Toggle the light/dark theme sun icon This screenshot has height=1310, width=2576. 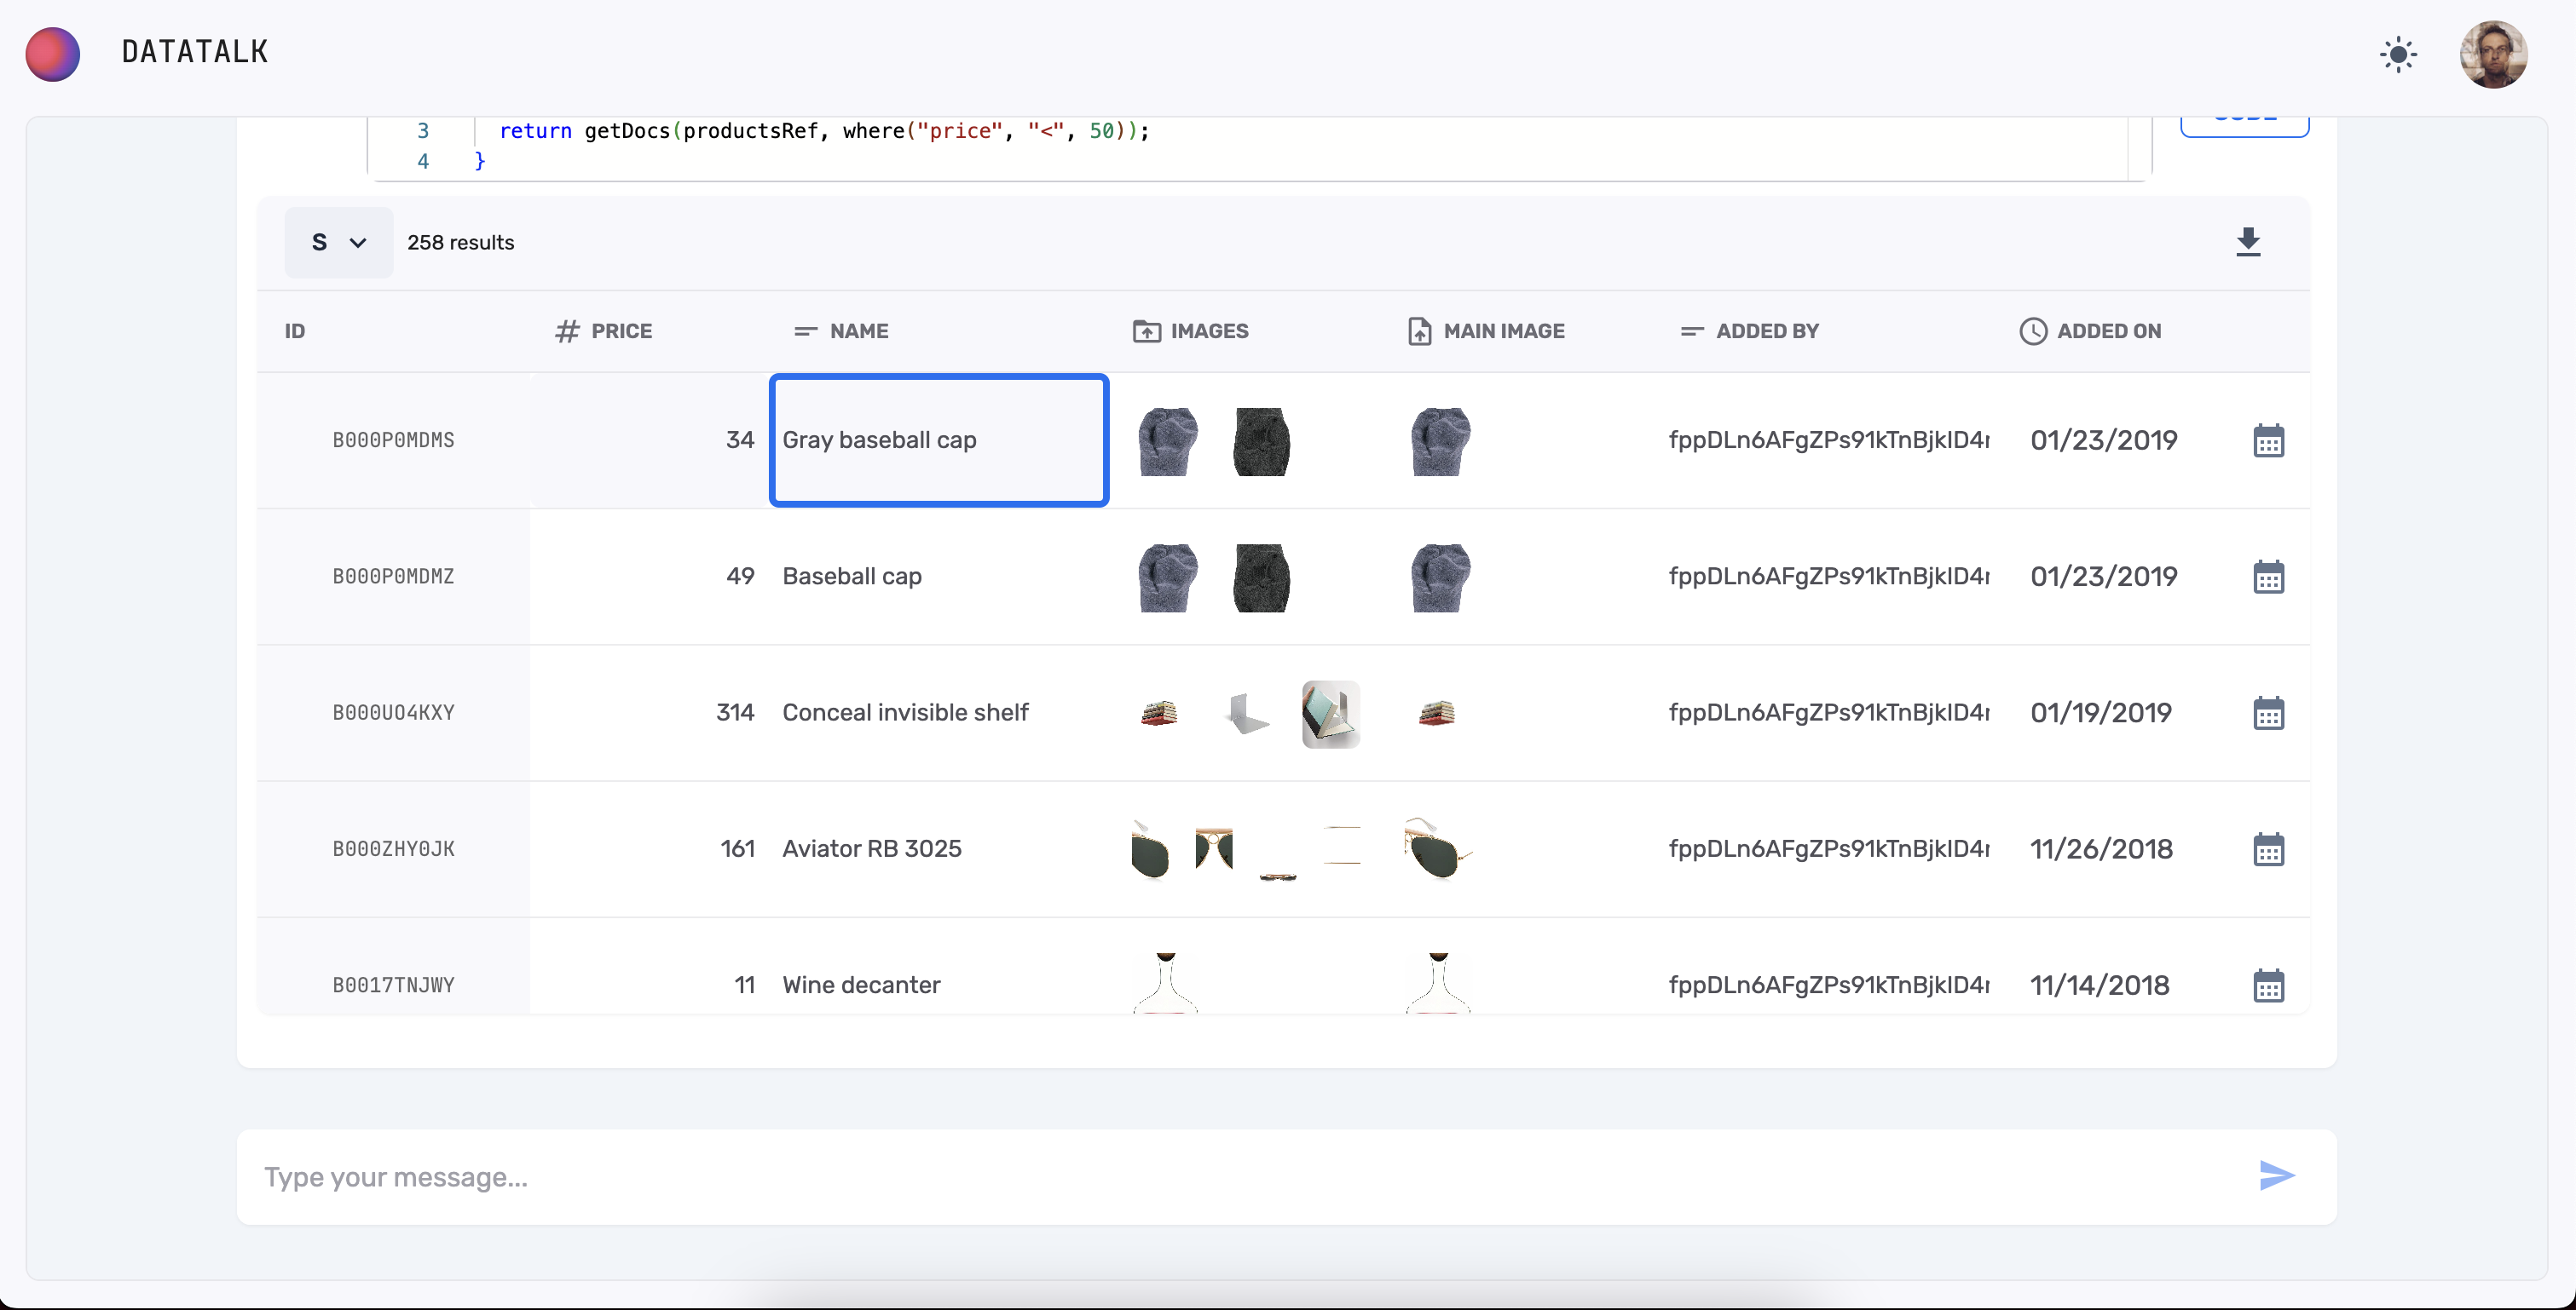tap(2398, 54)
